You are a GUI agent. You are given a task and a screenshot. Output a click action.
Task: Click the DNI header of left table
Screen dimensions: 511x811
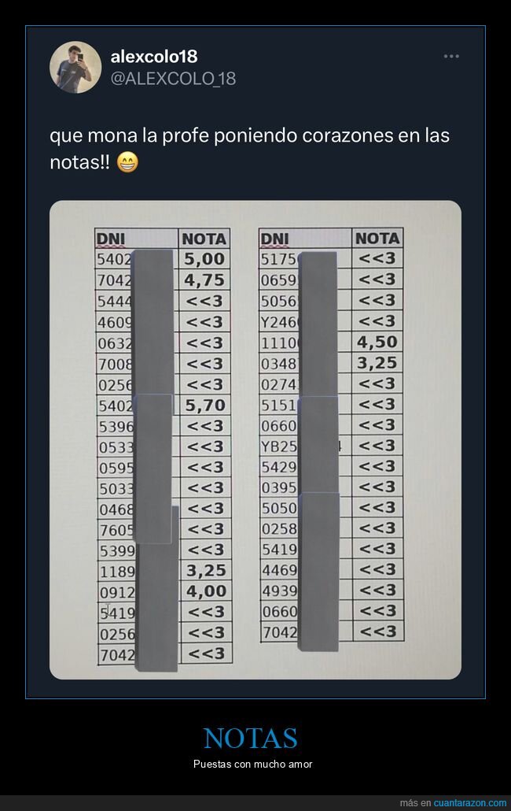point(111,239)
